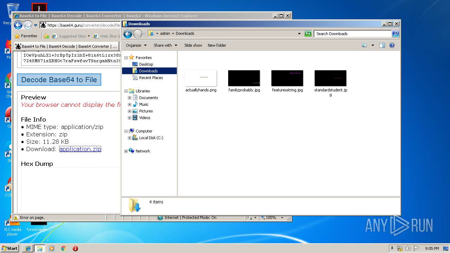Screen dimensions: 450x253
Task: Click Windows Explorer folder taskbar icon
Action: pos(40,248)
